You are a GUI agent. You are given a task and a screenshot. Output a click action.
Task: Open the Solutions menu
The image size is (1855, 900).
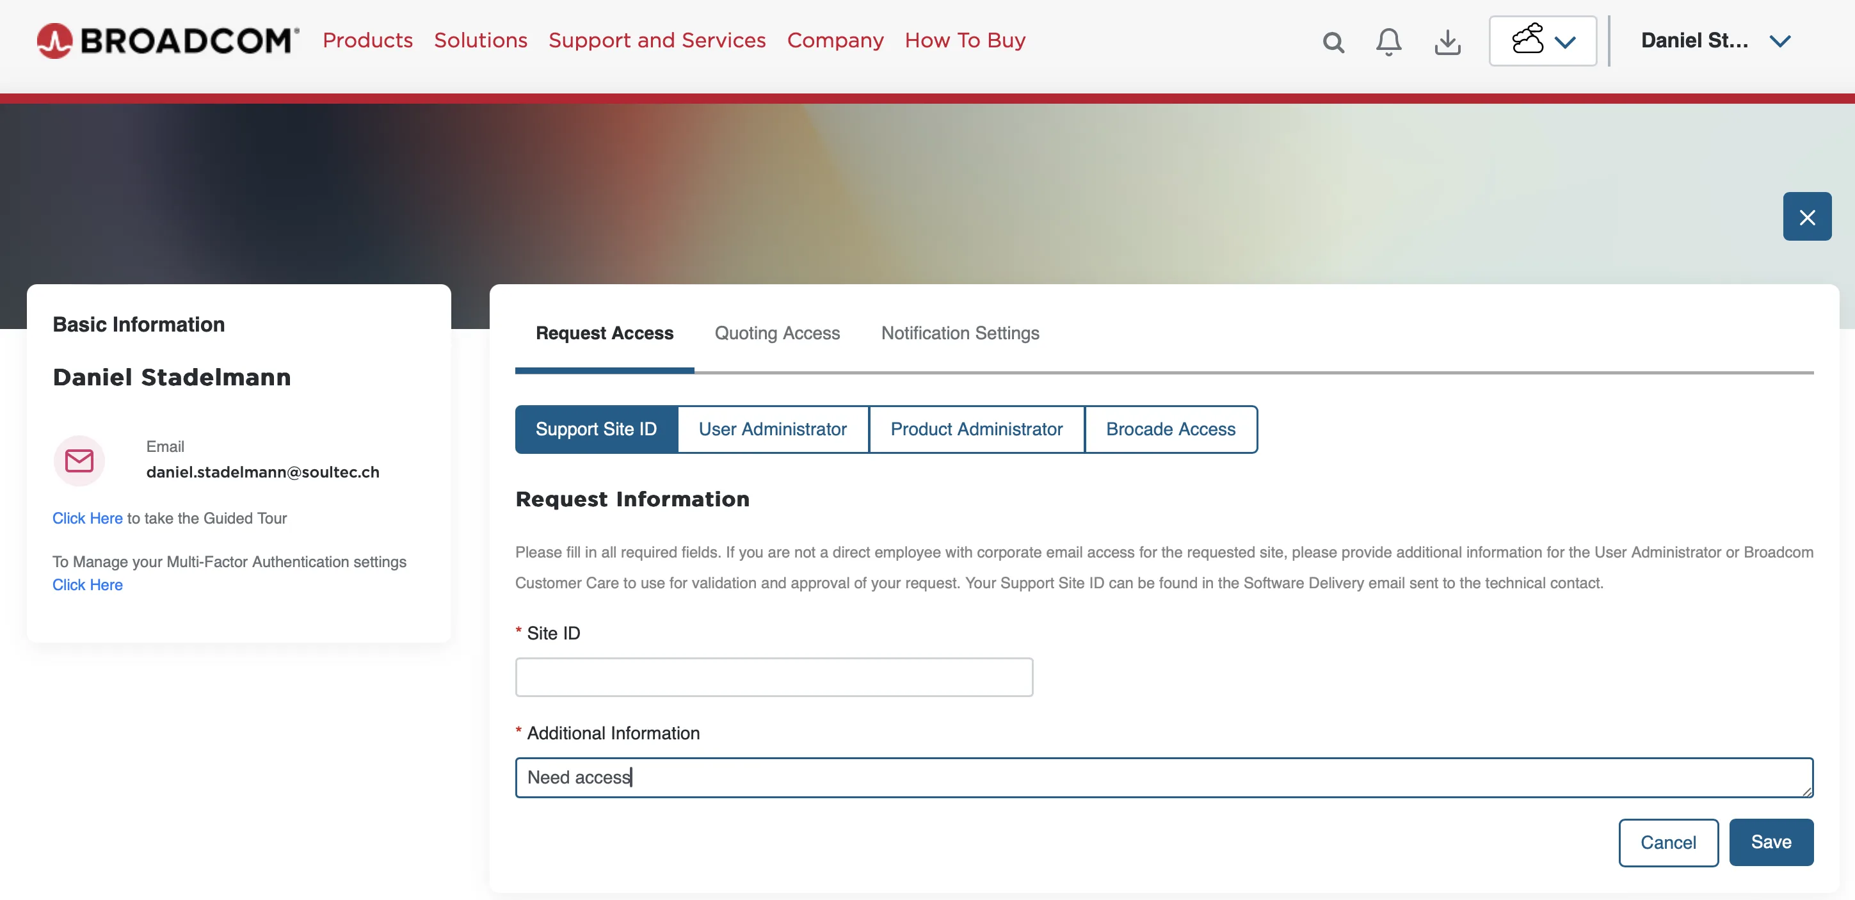tap(480, 40)
